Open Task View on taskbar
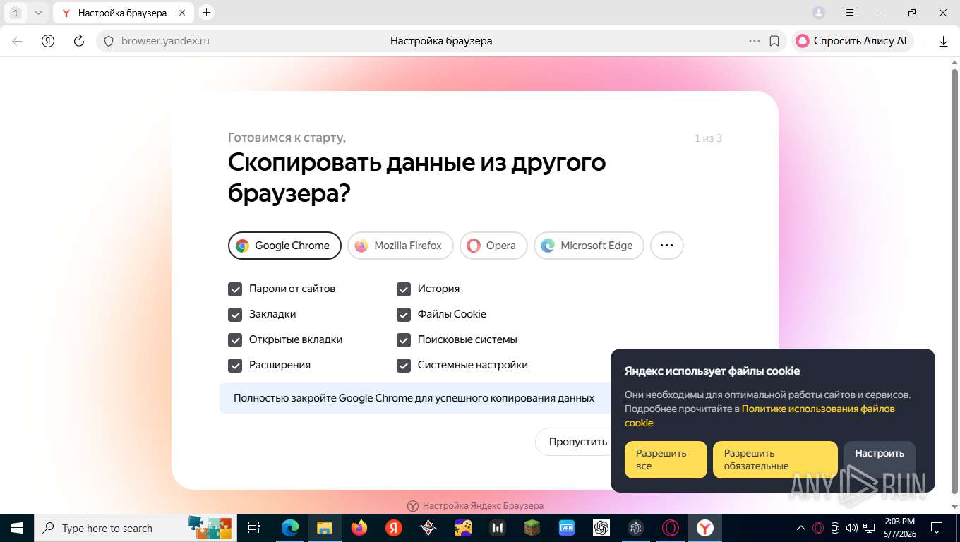This screenshot has height=542, width=960. click(254, 528)
